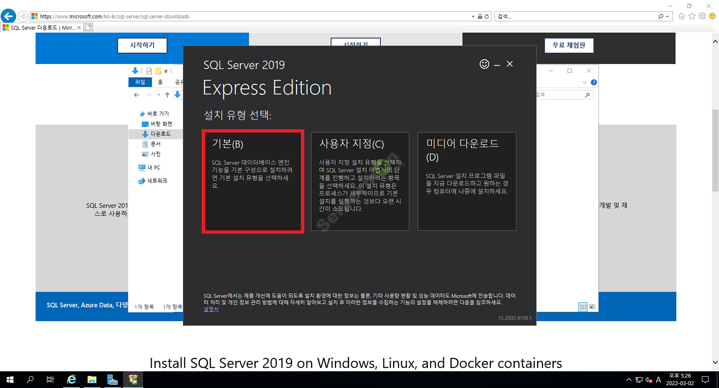Click the page scrollbar down arrow
The width and height of the screenshot is (719, 388).
[715, 362]
